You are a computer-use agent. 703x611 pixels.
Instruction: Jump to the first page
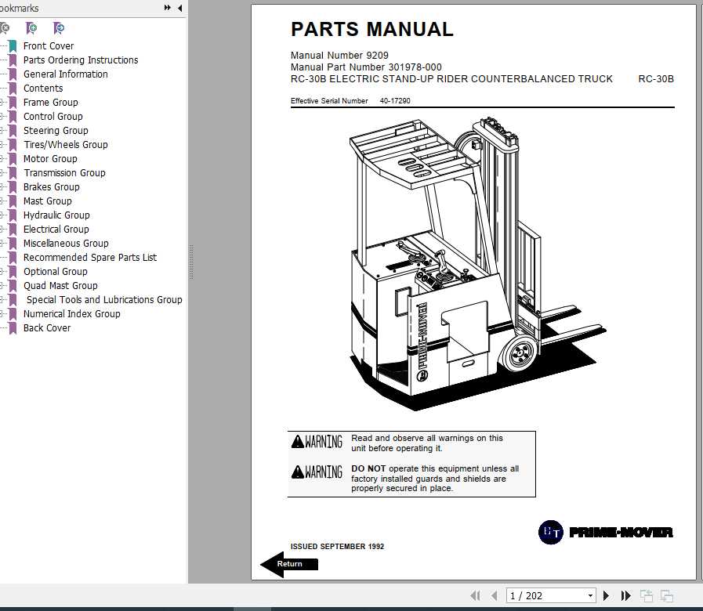[475, 595]
